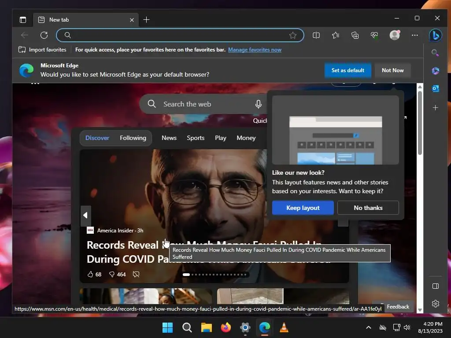Open the tab actions menu icon

pyautogui.click(x=23, y=20)
